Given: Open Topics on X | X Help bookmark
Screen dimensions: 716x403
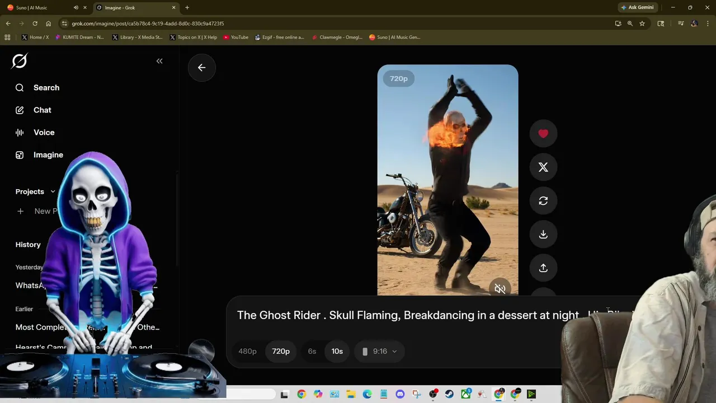Looking at the screenshot, I should click(194, 37).
